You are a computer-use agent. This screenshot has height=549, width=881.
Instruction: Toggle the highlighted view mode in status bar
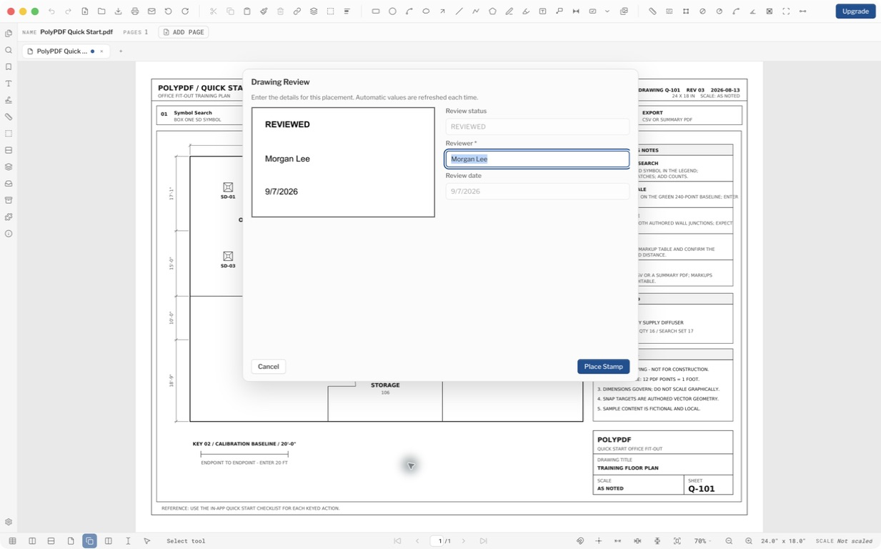tap(89, 541)
